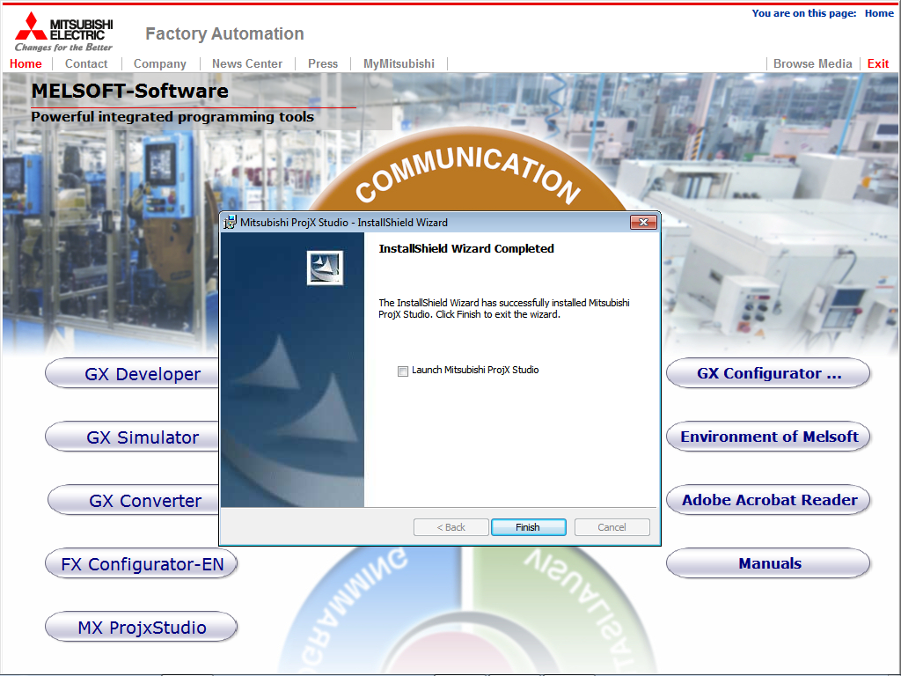Screen dimensions: 901x676
Task: Select the disabled Back button
Action: pyautogui.click(x=450, y=526)
